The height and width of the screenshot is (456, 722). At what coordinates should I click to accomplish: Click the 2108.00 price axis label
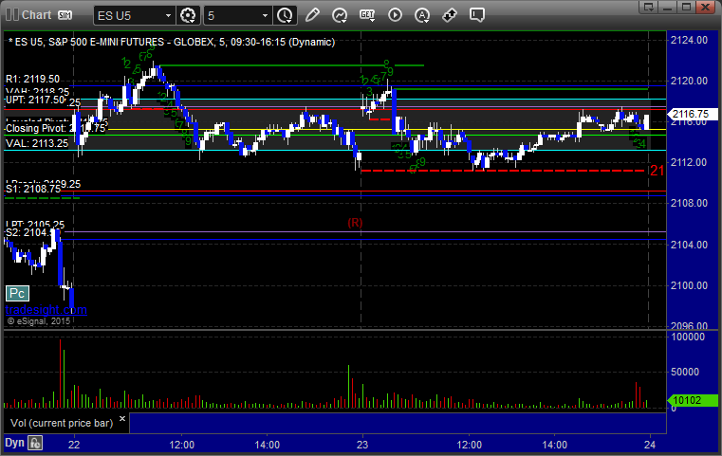pos(690,203)
